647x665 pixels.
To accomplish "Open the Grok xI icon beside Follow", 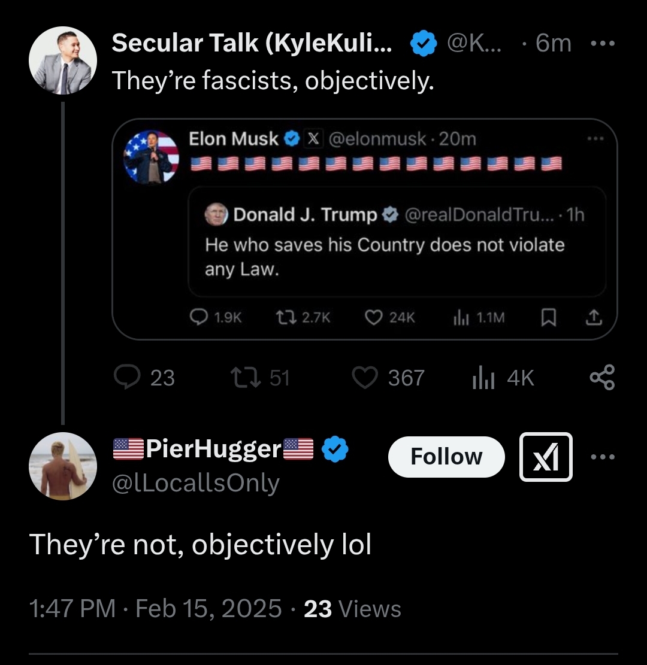I will click(546, 457).
